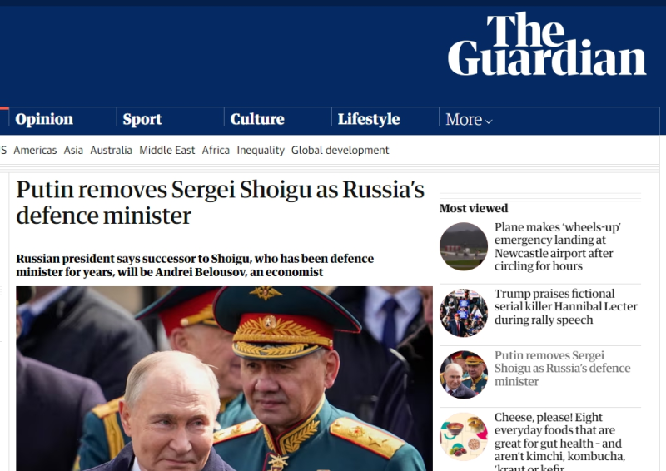Open Trump Hannibal Lecter rally thumbnail
Viewport: 666px width, 471px height.
(464, 313)
